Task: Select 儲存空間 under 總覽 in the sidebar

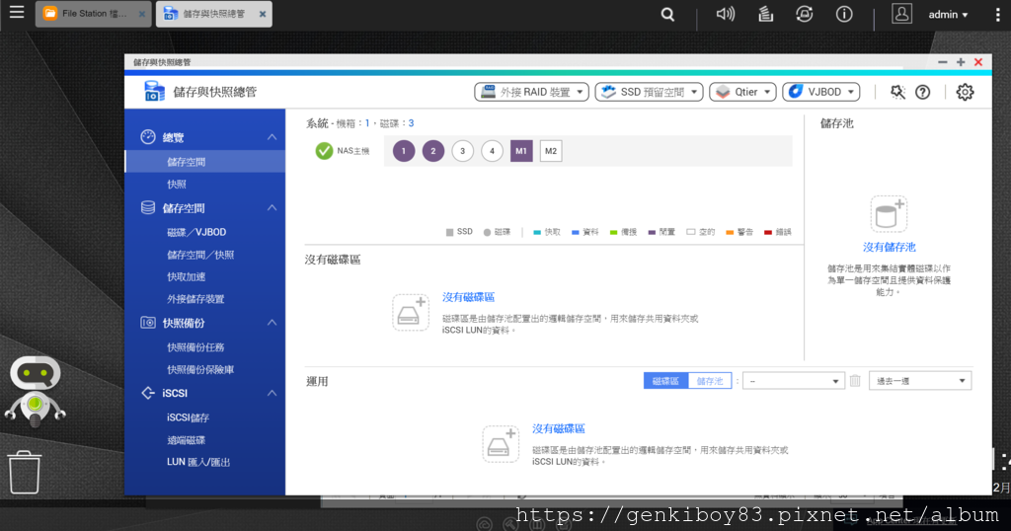Action: 205,162
